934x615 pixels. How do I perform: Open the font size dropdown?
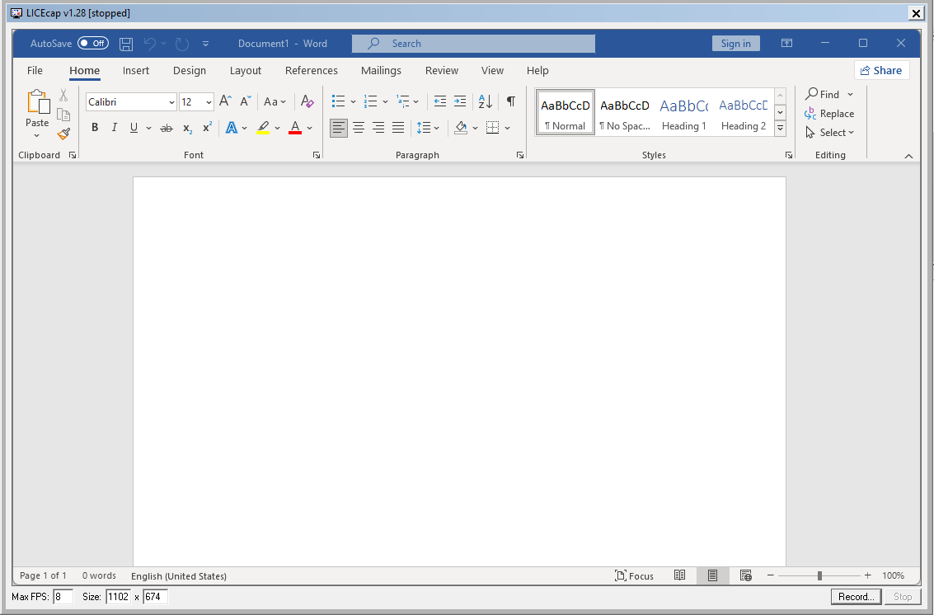[209, 102]
